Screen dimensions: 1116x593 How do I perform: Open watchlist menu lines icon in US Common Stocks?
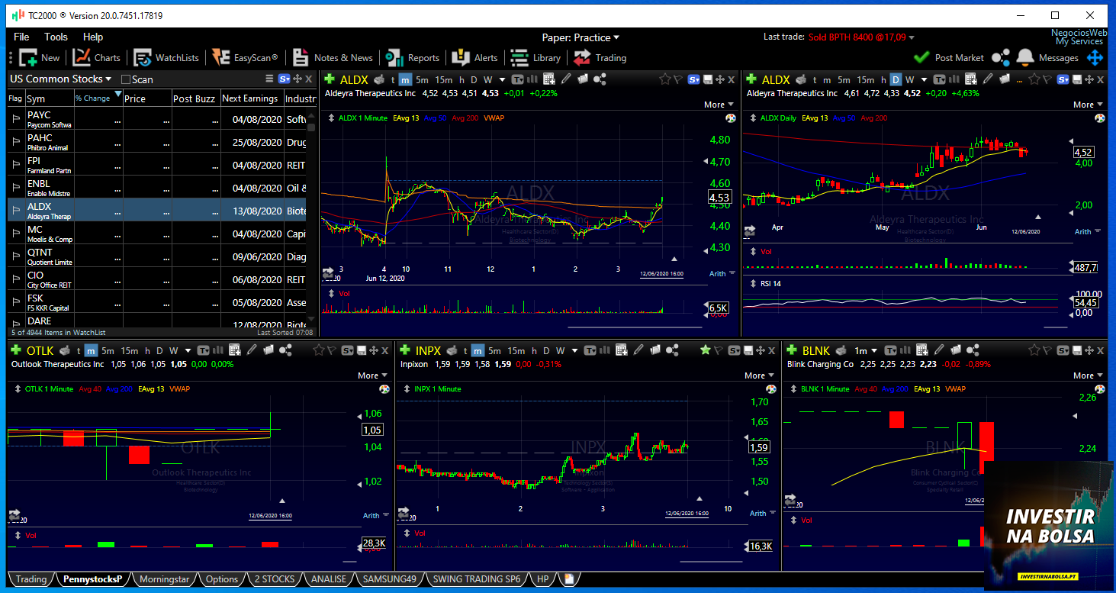click(269, 79)
